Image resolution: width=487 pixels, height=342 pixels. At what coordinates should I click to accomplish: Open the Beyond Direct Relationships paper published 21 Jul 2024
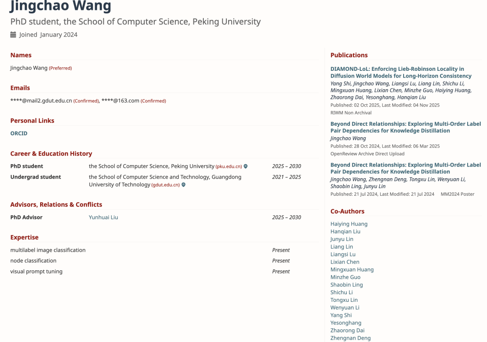(x=406, y=168)
